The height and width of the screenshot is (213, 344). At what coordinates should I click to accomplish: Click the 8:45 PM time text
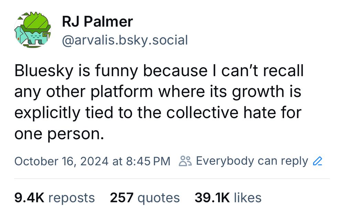148,162
